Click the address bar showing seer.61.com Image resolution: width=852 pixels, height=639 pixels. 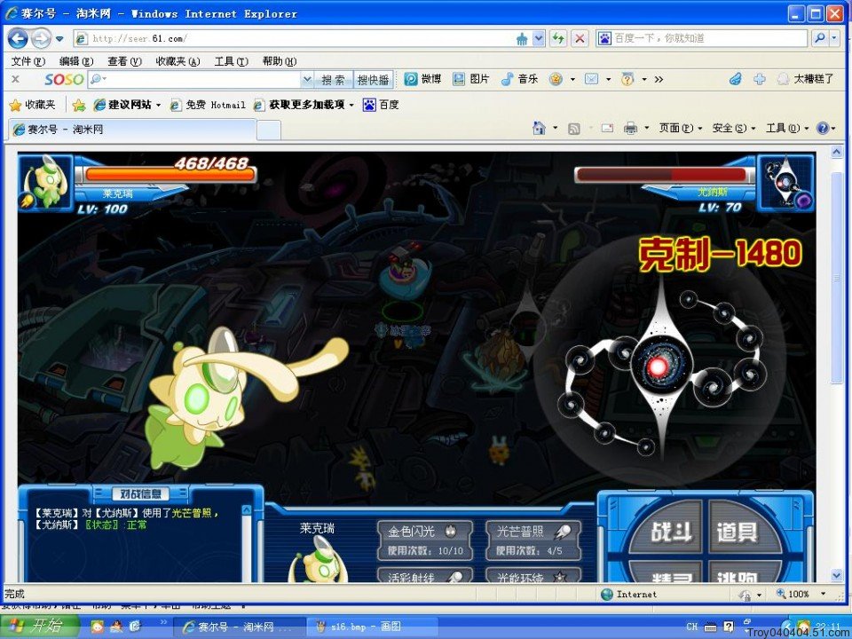click(x=294, y=38)
